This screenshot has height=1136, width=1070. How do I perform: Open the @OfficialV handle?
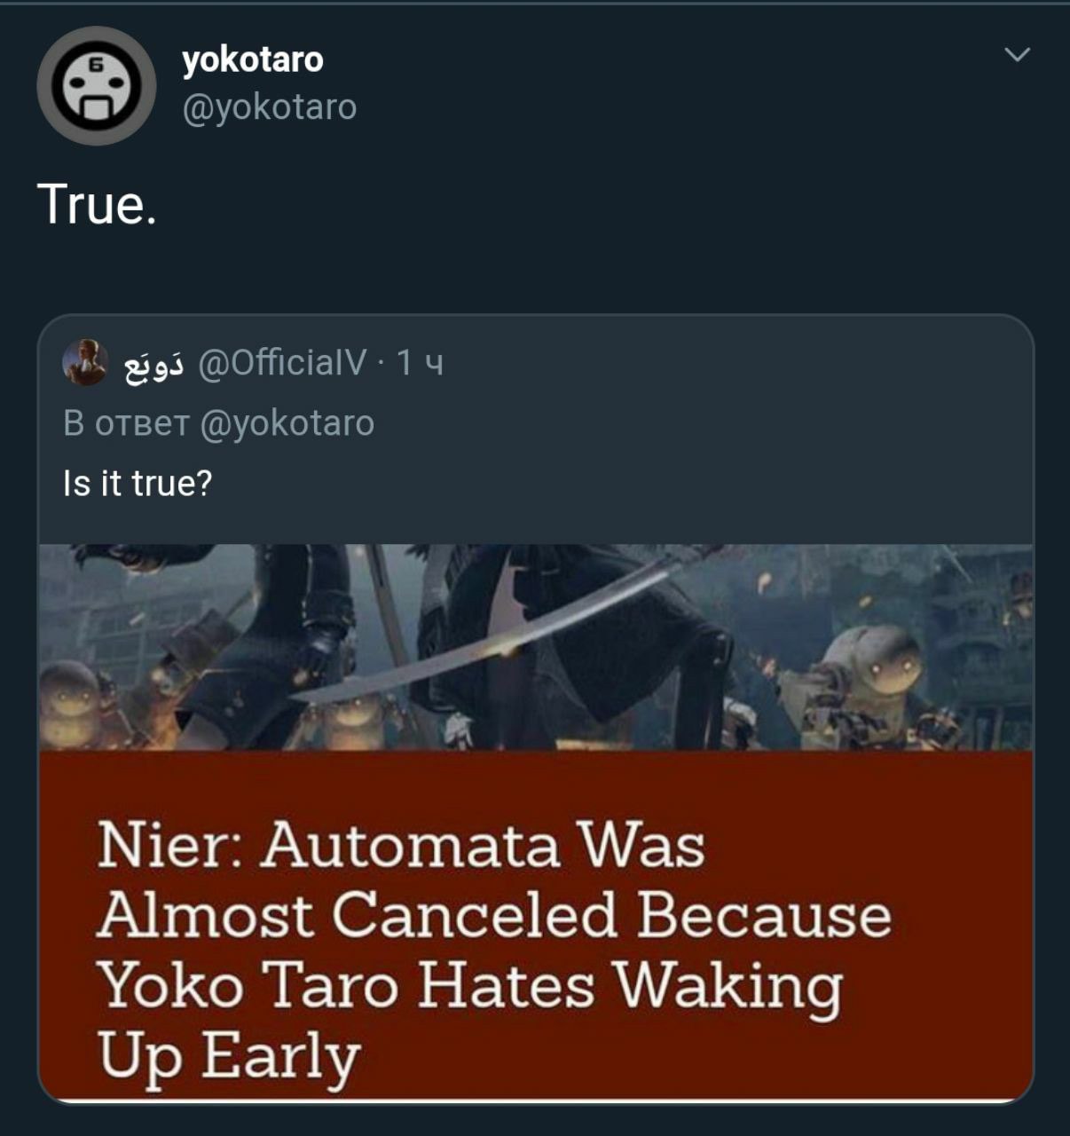pyautogui.click(x=282, y=362)
